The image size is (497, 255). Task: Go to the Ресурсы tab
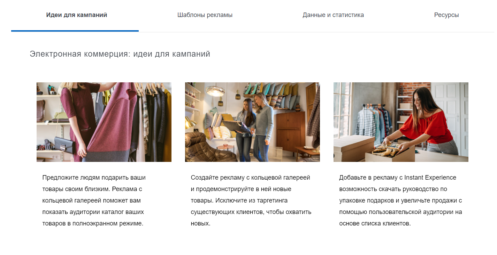446,15
